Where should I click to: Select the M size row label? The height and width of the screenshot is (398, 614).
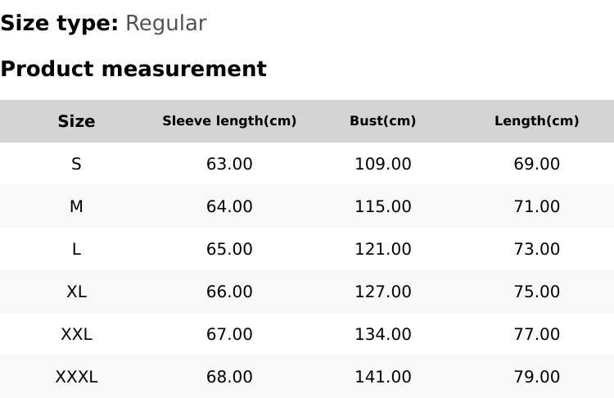click(x=76, y=206)
